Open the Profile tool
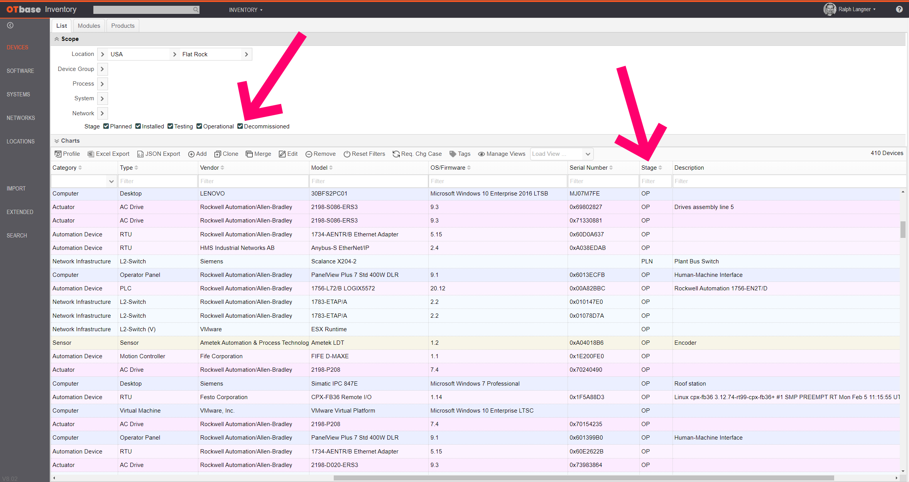The height and width of the screenshot is (482, 909). pyautogui.click(x=68, y=154)
